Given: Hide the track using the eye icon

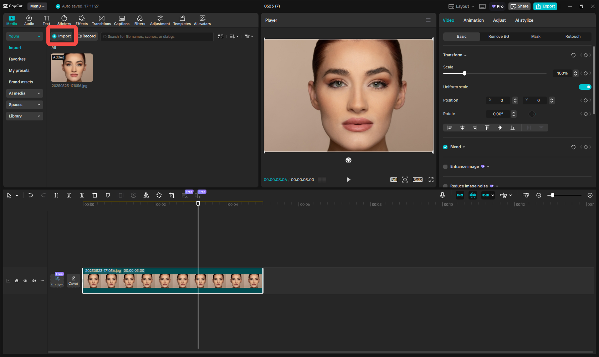Looking at the screenshot, I should pos(25,281).
